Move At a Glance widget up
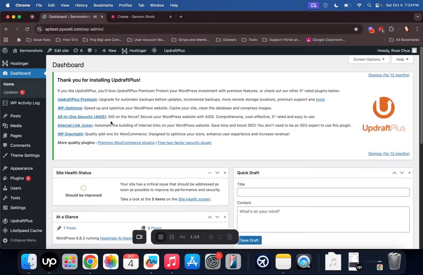 [x=210, y=217]
